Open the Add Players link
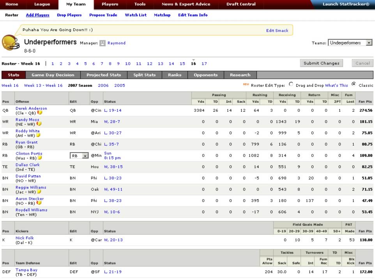 point(37,15)
